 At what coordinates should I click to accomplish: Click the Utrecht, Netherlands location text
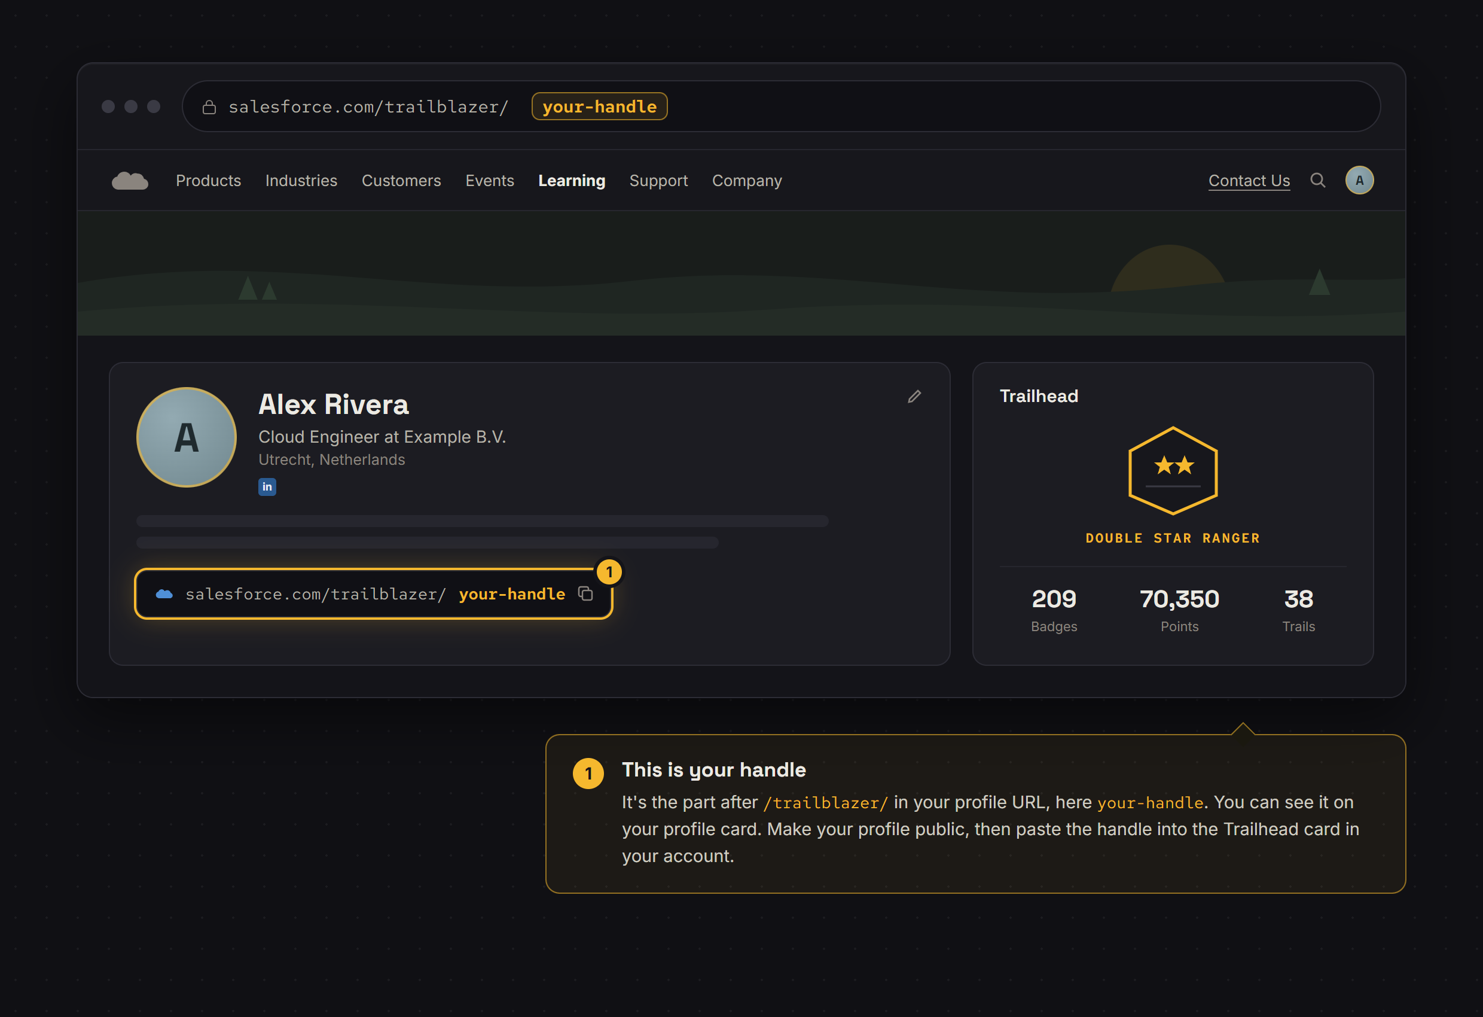click(x=331, y=459)
